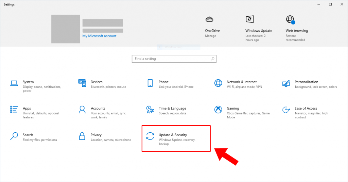Open the Search magnifier category icon
348x182 pixels.
coord(14,136)
